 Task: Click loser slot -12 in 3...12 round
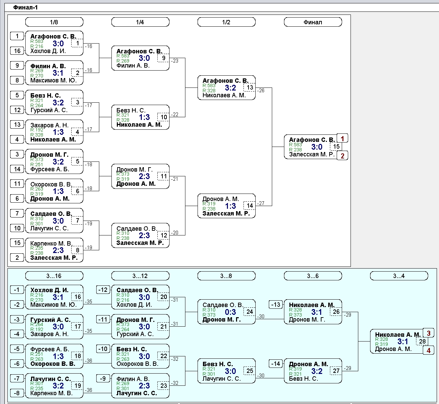tap(103, 290)
